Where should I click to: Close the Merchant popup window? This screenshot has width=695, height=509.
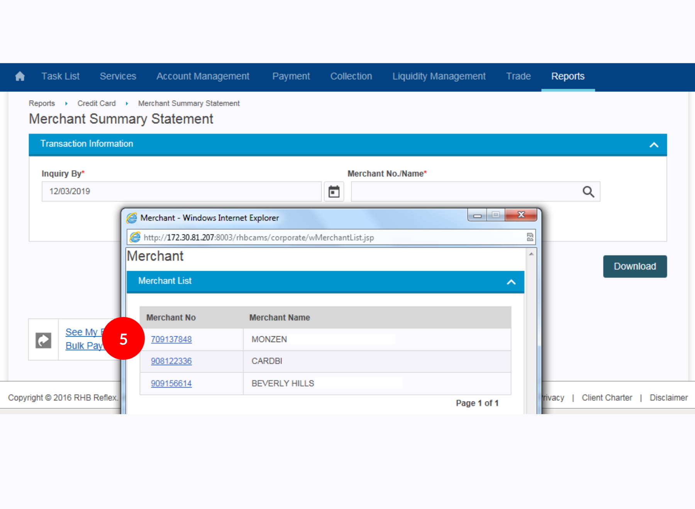click(x=521, y=215)
